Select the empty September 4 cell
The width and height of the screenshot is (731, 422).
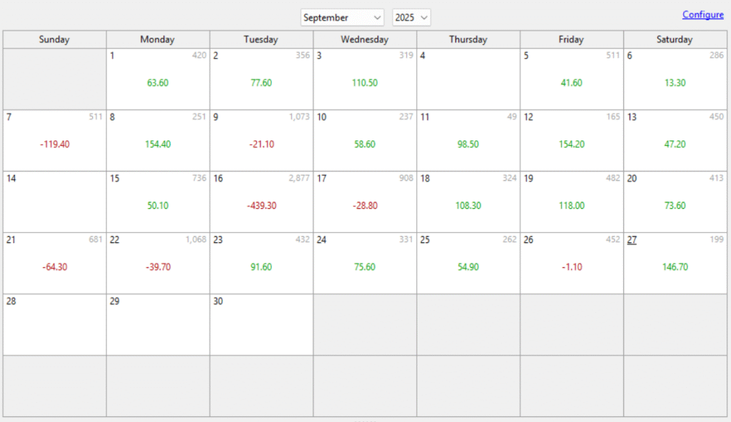coord(468,79)
